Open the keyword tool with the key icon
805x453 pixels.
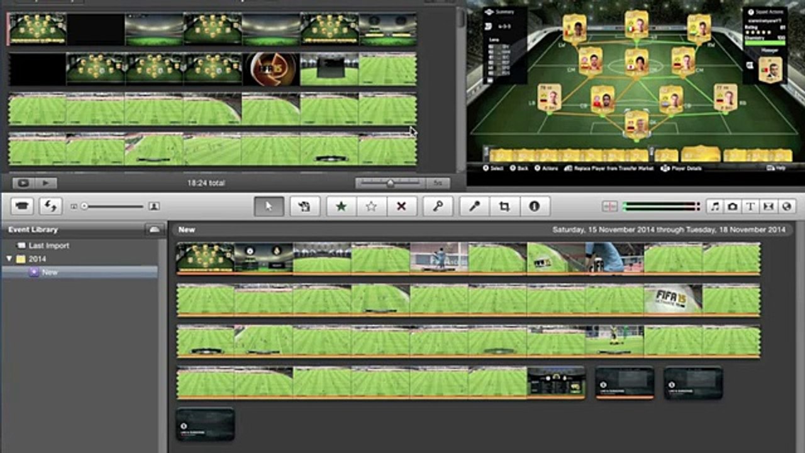[437, 206]
